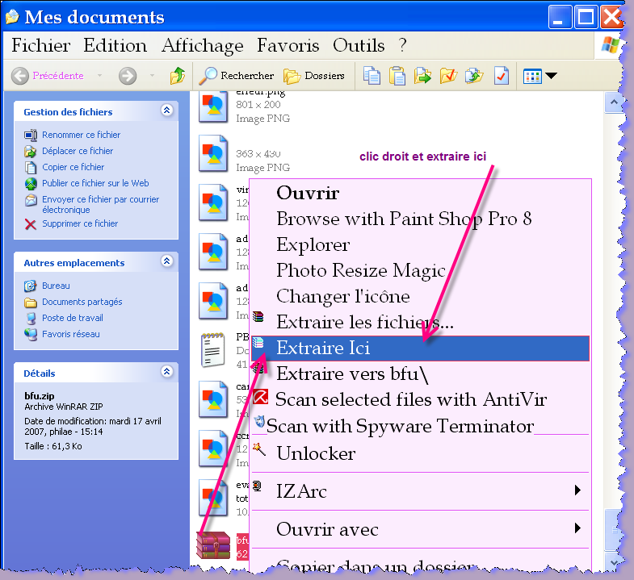Expand the Ouvrir avec submenu
634x580 pixels.
577,529
